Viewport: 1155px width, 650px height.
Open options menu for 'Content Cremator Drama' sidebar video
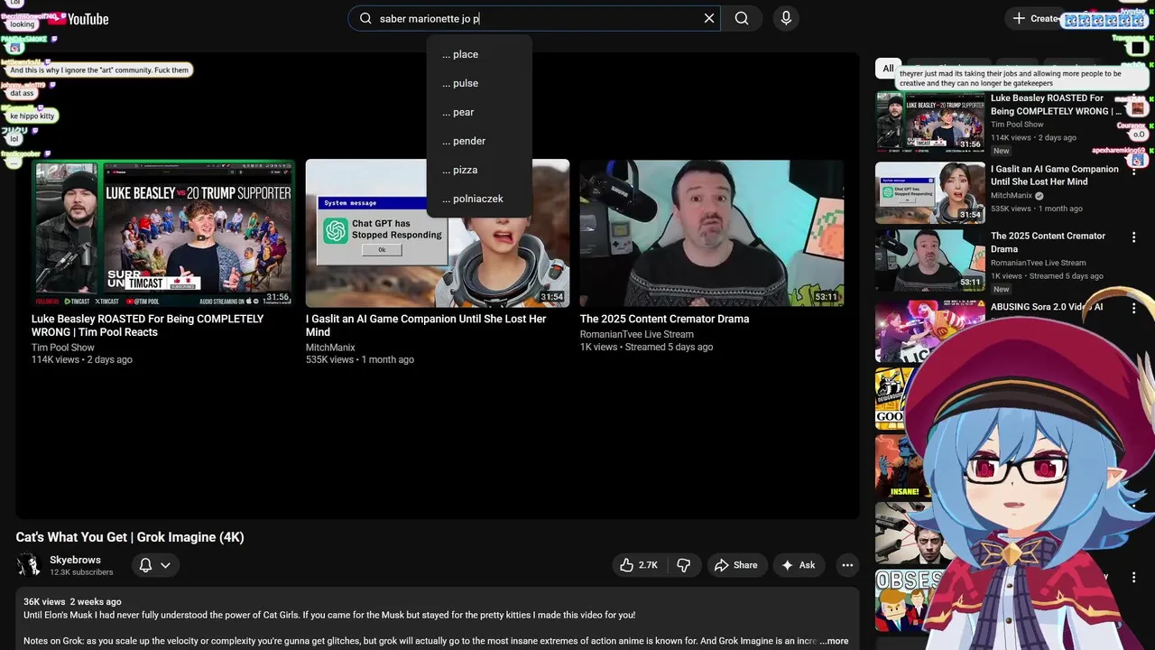(1134, 237)
